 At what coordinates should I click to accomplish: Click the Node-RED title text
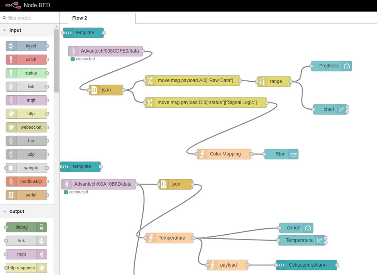37,5
